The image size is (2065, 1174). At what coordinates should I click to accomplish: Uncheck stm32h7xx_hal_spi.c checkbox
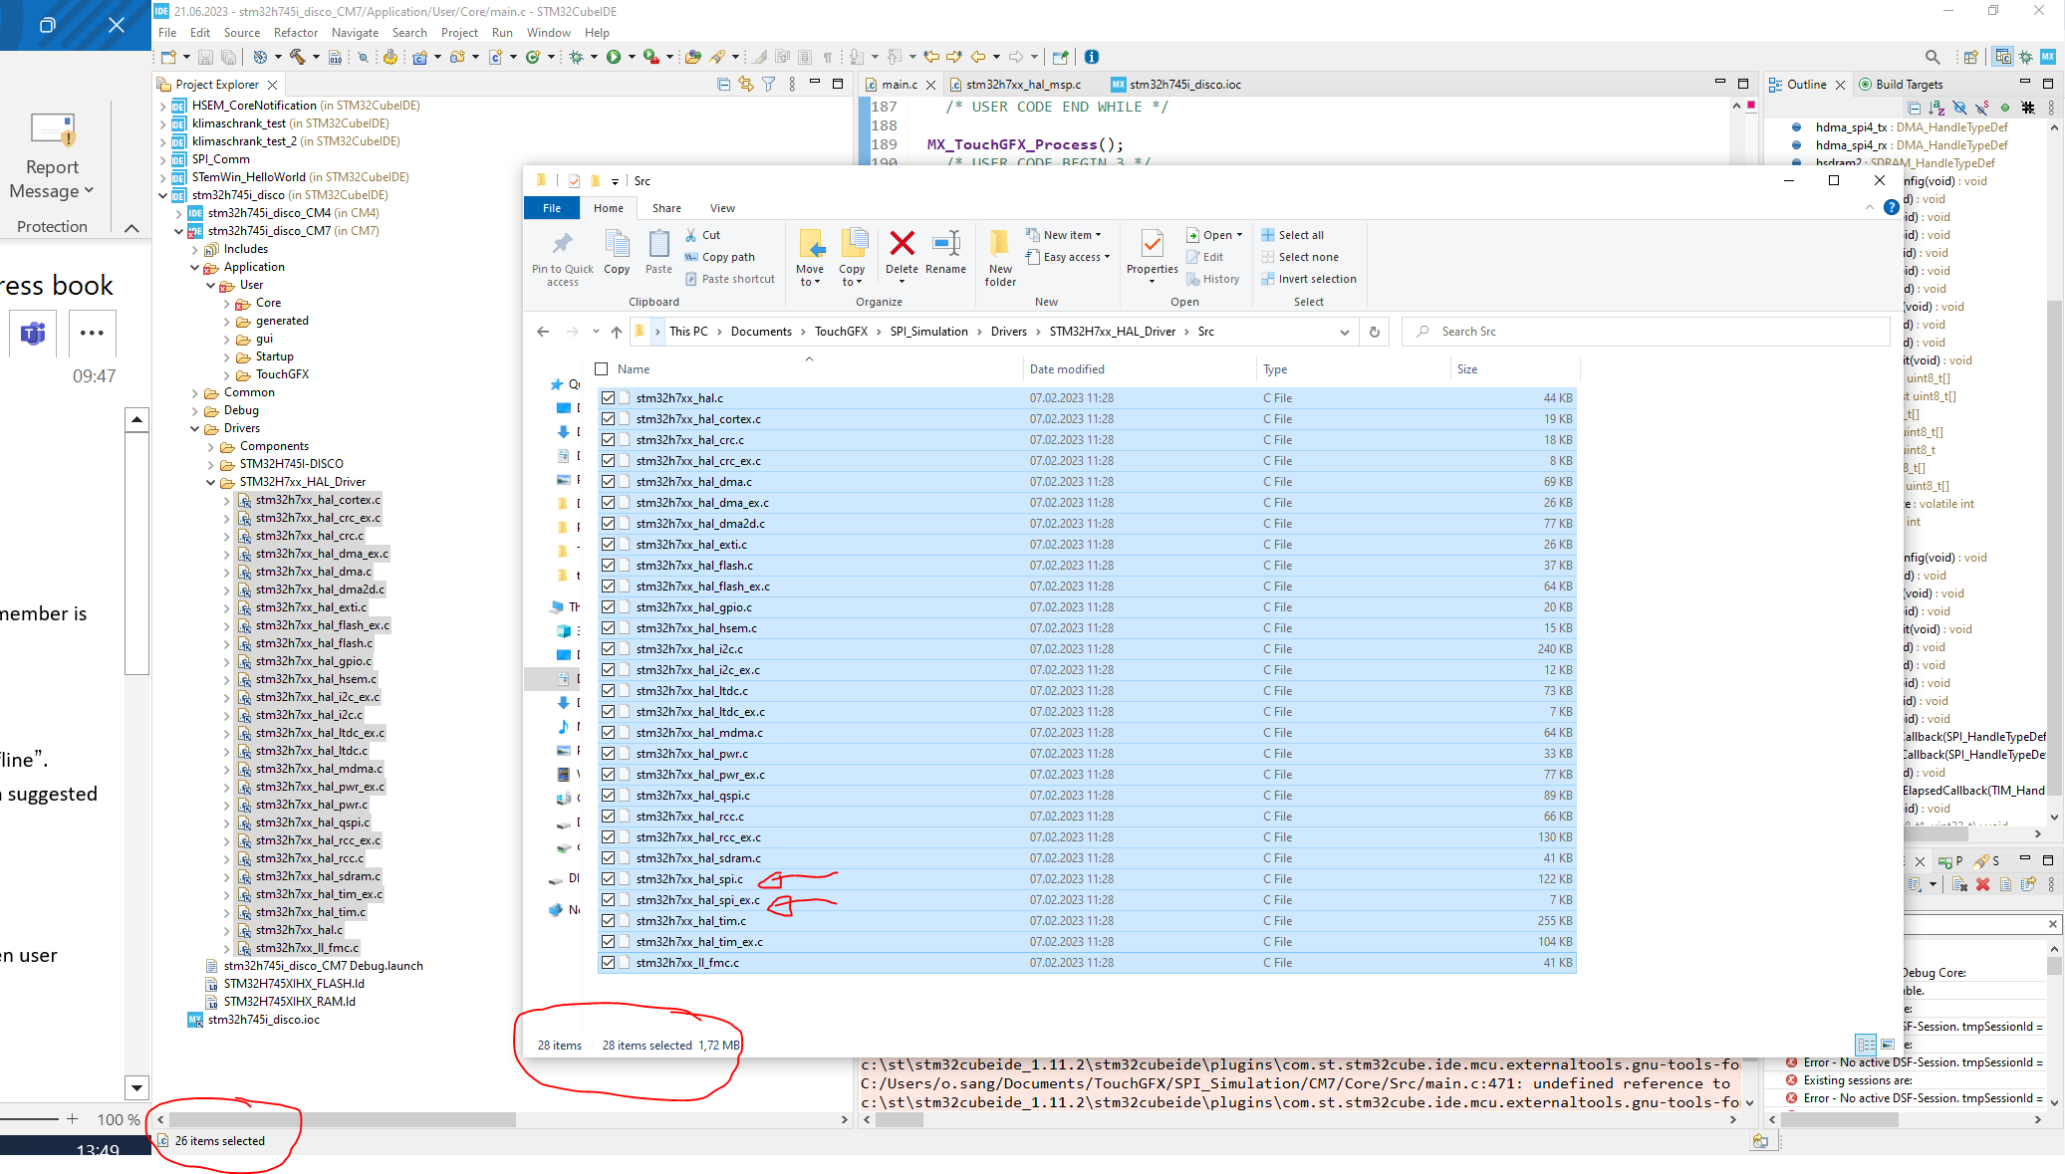click(x=608, y=879)
